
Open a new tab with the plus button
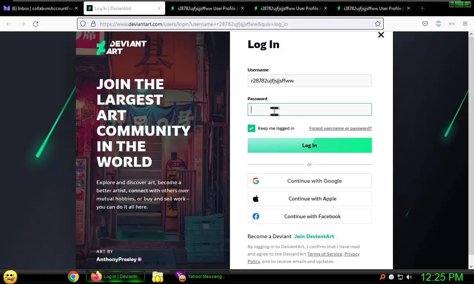click(x=422, y=8)
